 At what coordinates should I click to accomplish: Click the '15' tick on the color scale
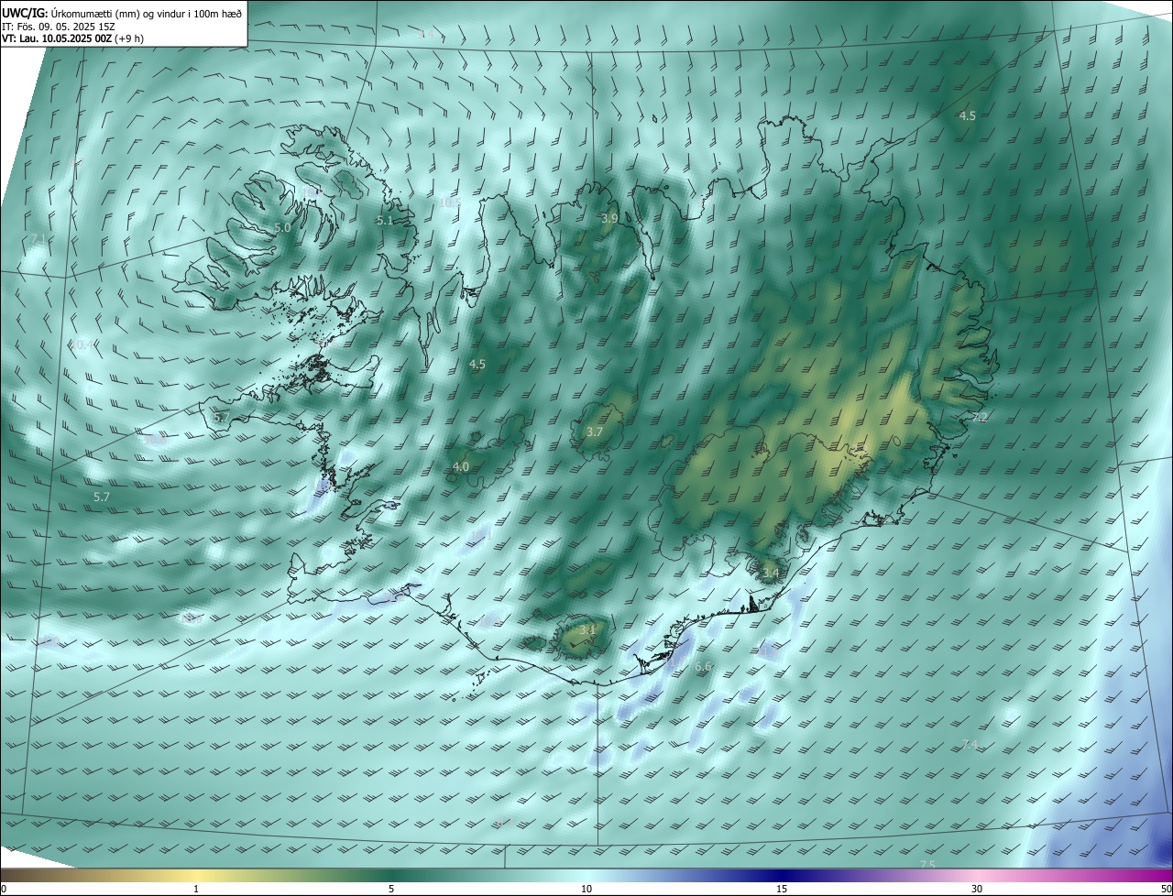[x=782, y=889]
